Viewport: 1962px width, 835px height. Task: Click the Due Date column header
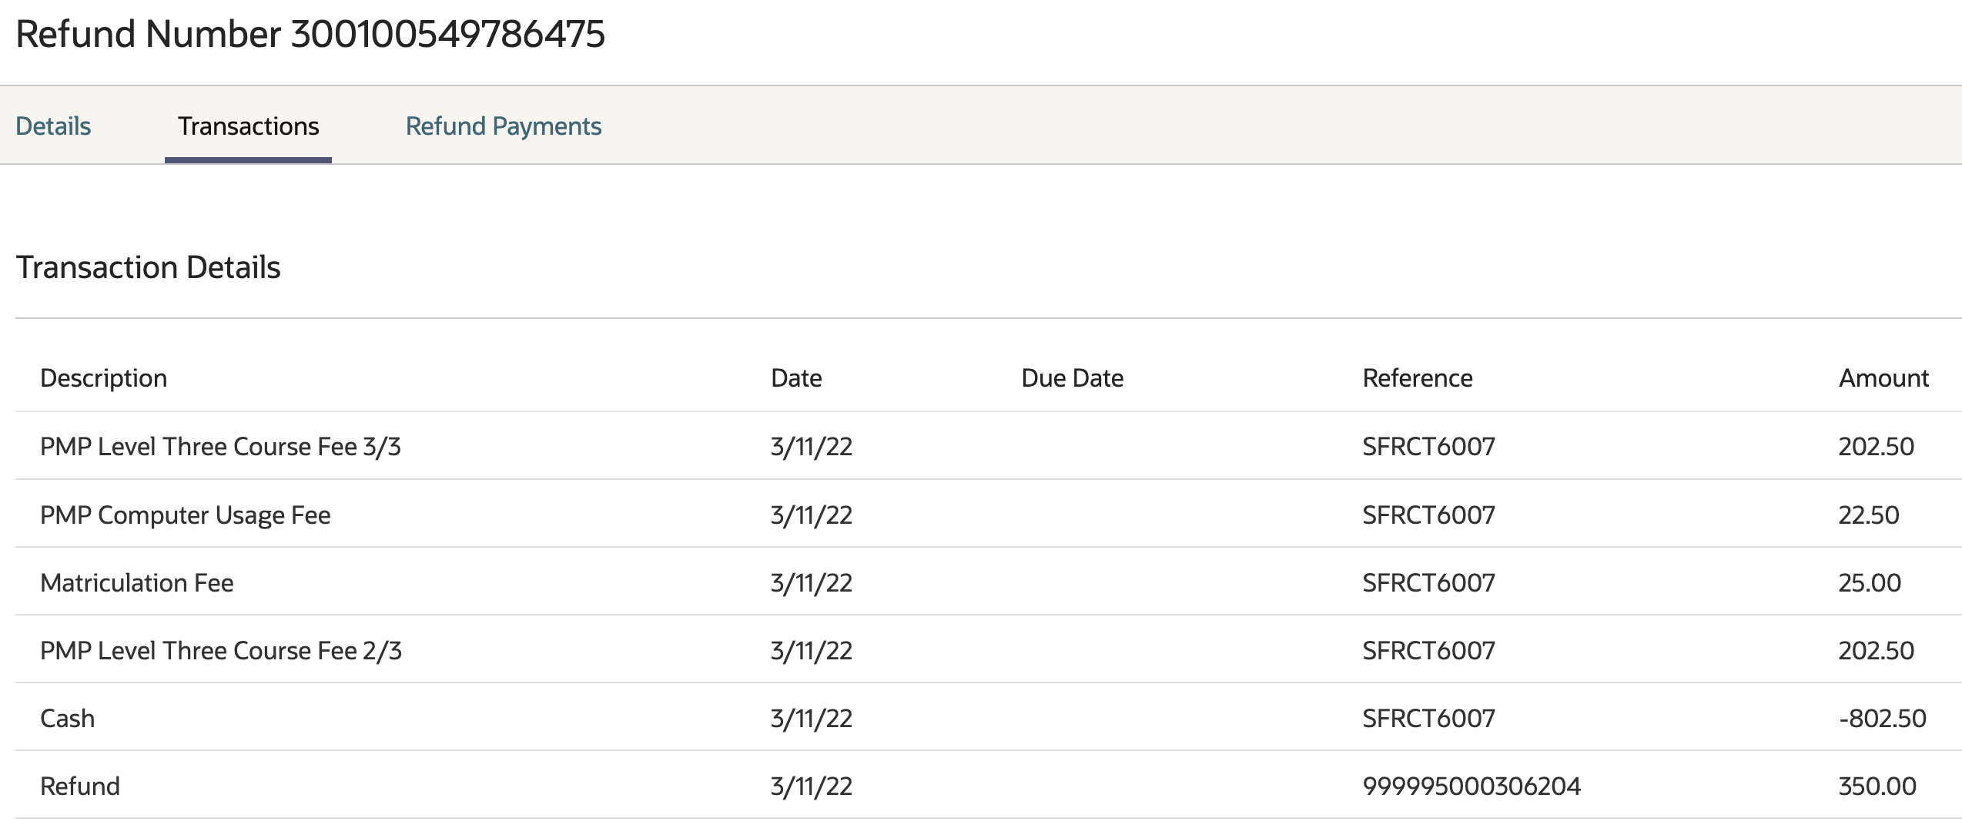click(x=1072, y=378)
